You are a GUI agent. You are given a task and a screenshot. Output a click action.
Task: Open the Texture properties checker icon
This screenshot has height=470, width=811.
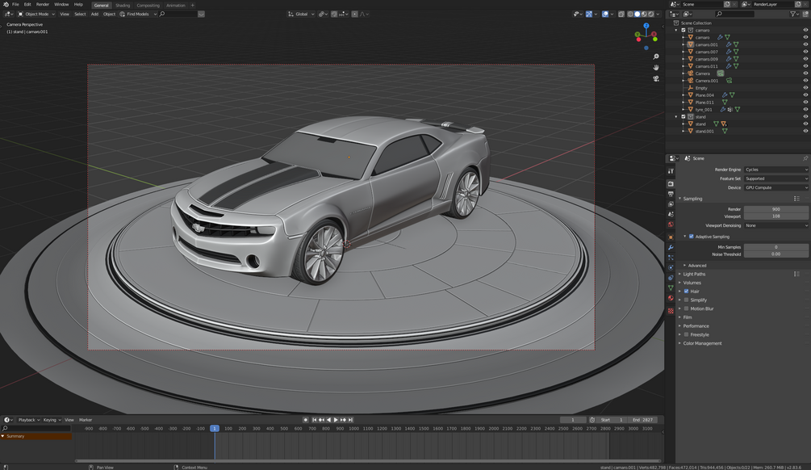[671, 311]
